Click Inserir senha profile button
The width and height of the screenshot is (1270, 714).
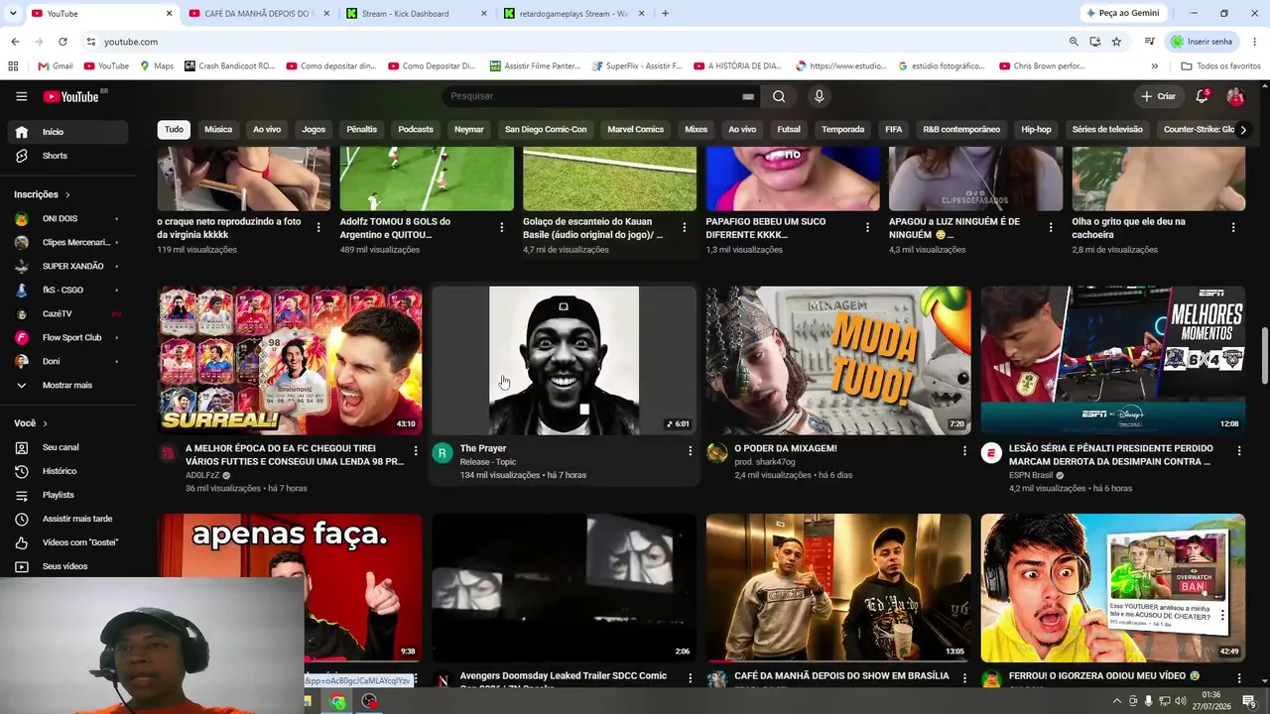(x=1203, y=42)
